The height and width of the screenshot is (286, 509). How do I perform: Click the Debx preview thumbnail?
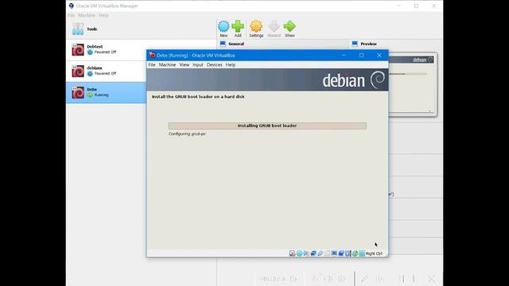[412, 85]
